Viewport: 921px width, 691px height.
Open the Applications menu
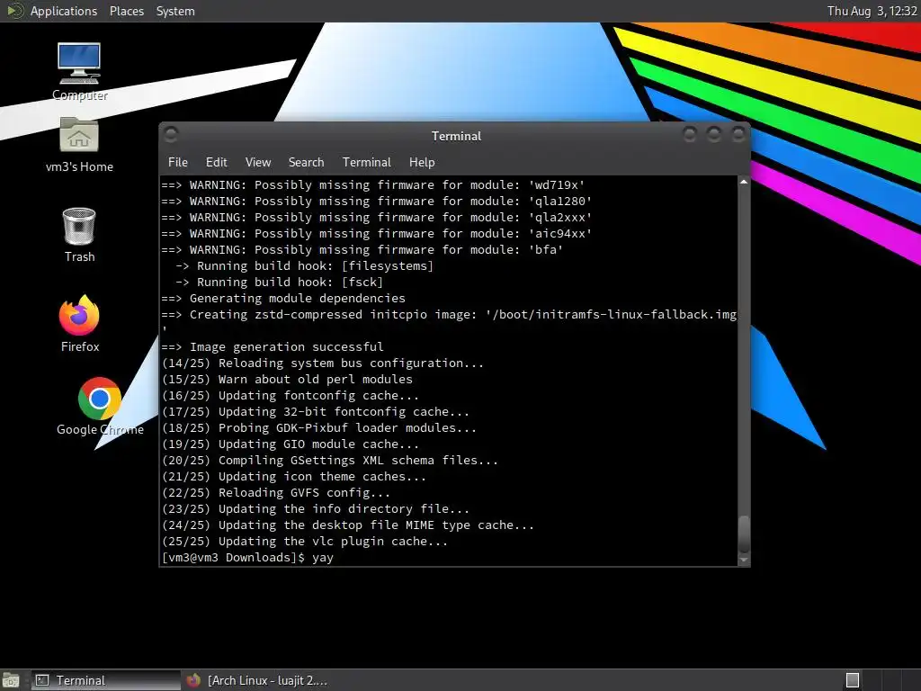click(64, 11)
